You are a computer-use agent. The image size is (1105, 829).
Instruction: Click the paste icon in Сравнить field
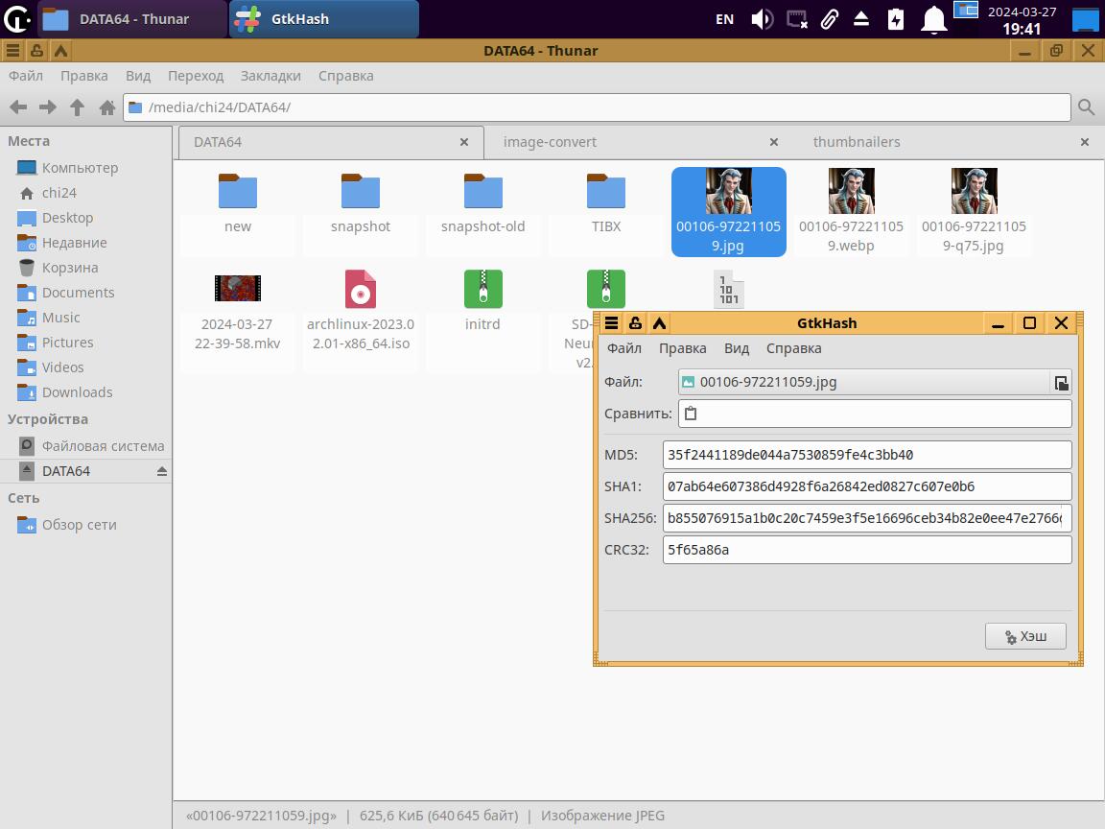(x=690, y=414)
